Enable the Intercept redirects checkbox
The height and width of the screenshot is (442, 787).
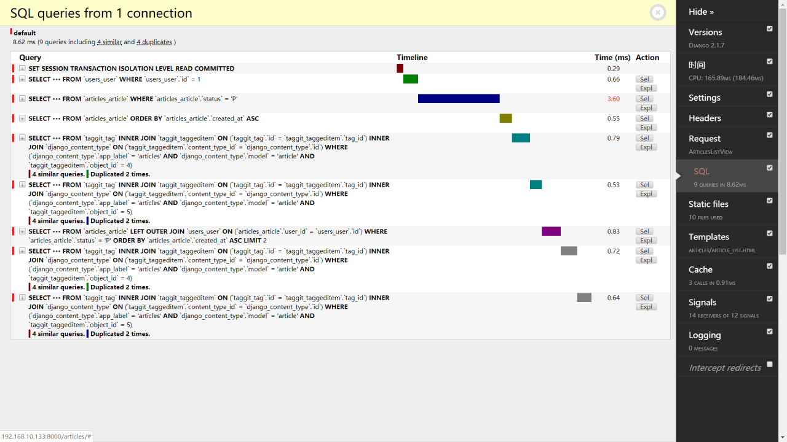[770, 364]
